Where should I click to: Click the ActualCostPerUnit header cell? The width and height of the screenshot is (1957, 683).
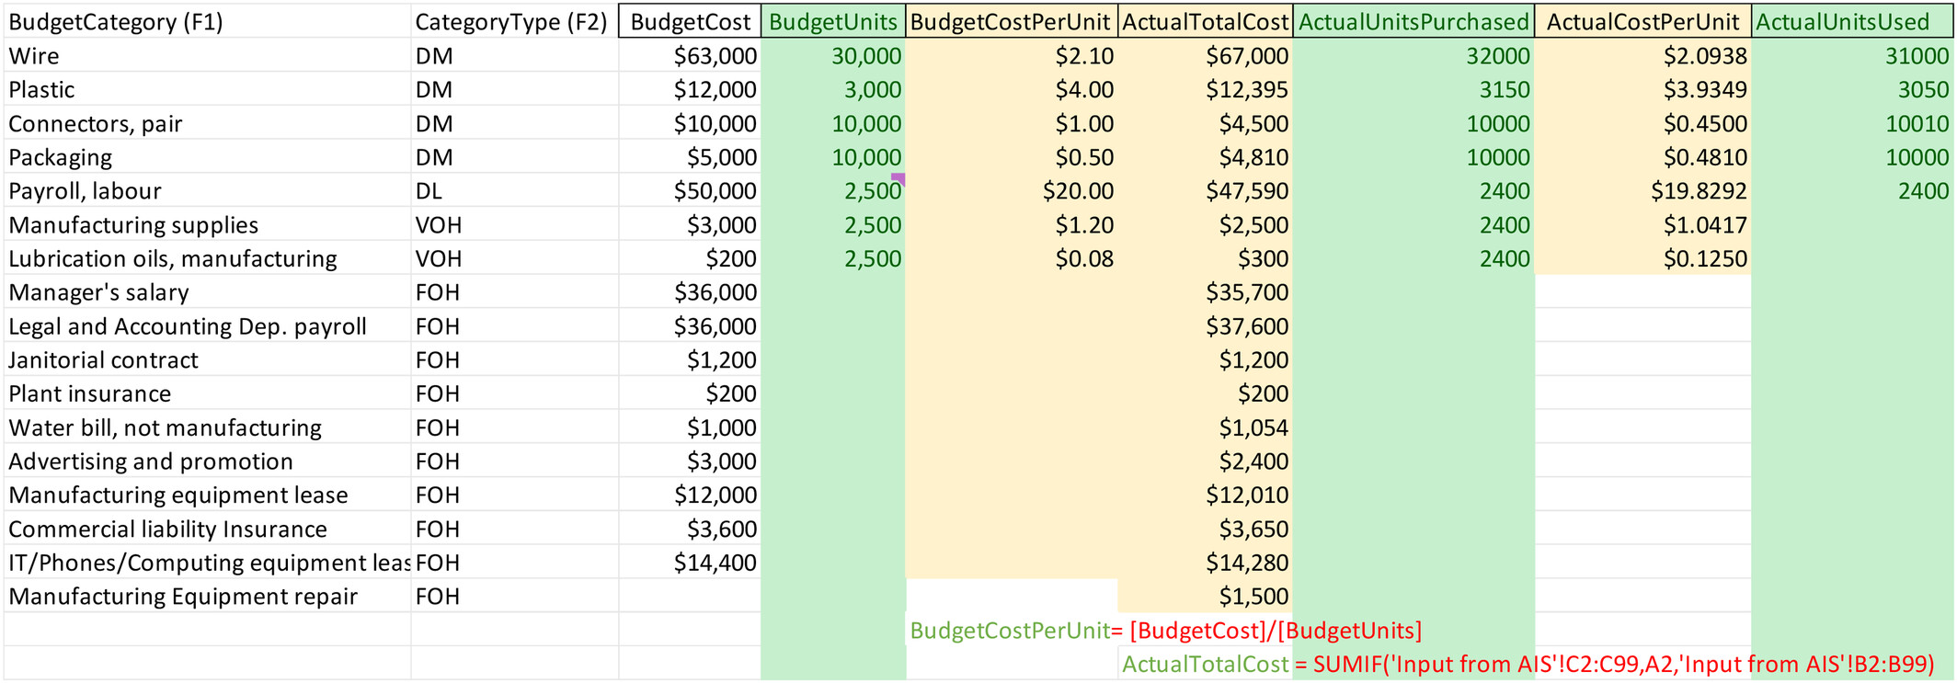[x=1642, y=21]
